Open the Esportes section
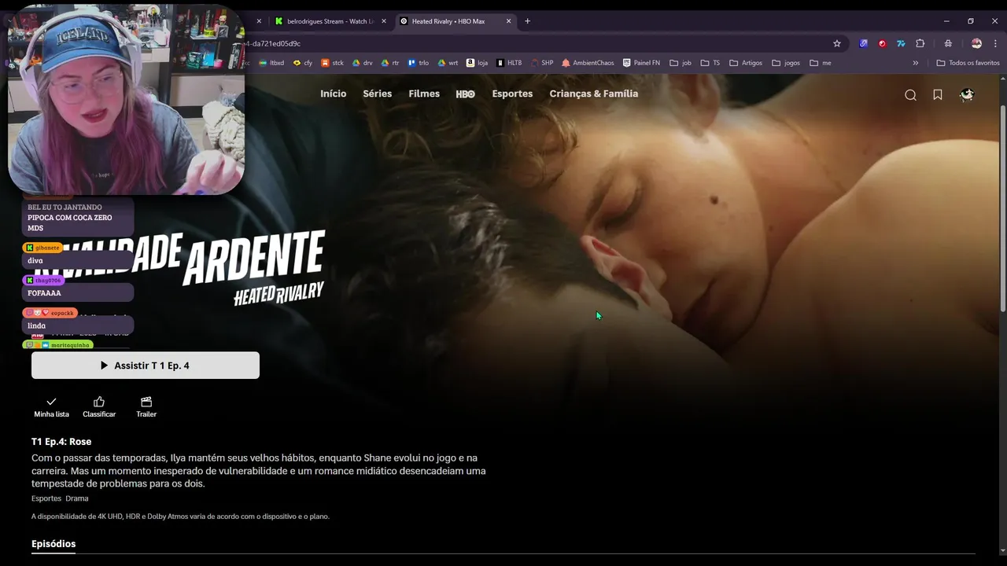The width and height of the screenshot is (1007, 566). pos(512,94)
